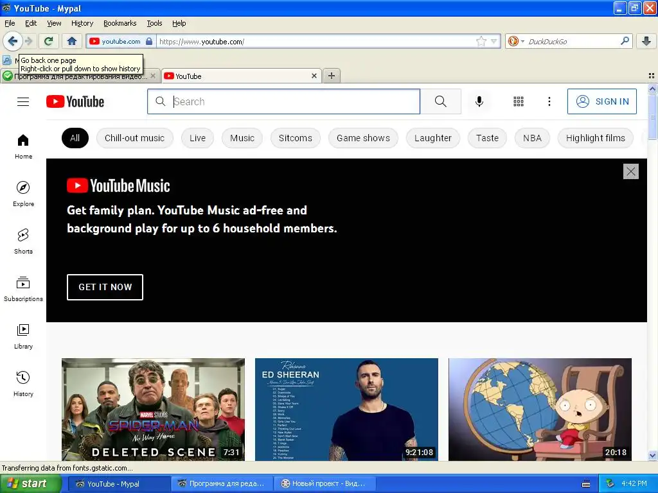
Task: Select the Game shows chip
Action: (x=364, y=138)
